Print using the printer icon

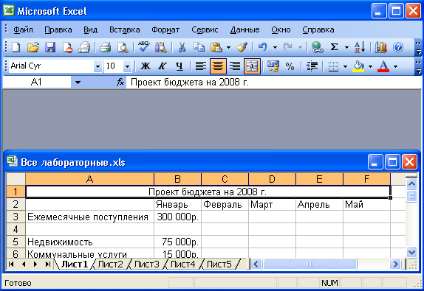[105, 47]
